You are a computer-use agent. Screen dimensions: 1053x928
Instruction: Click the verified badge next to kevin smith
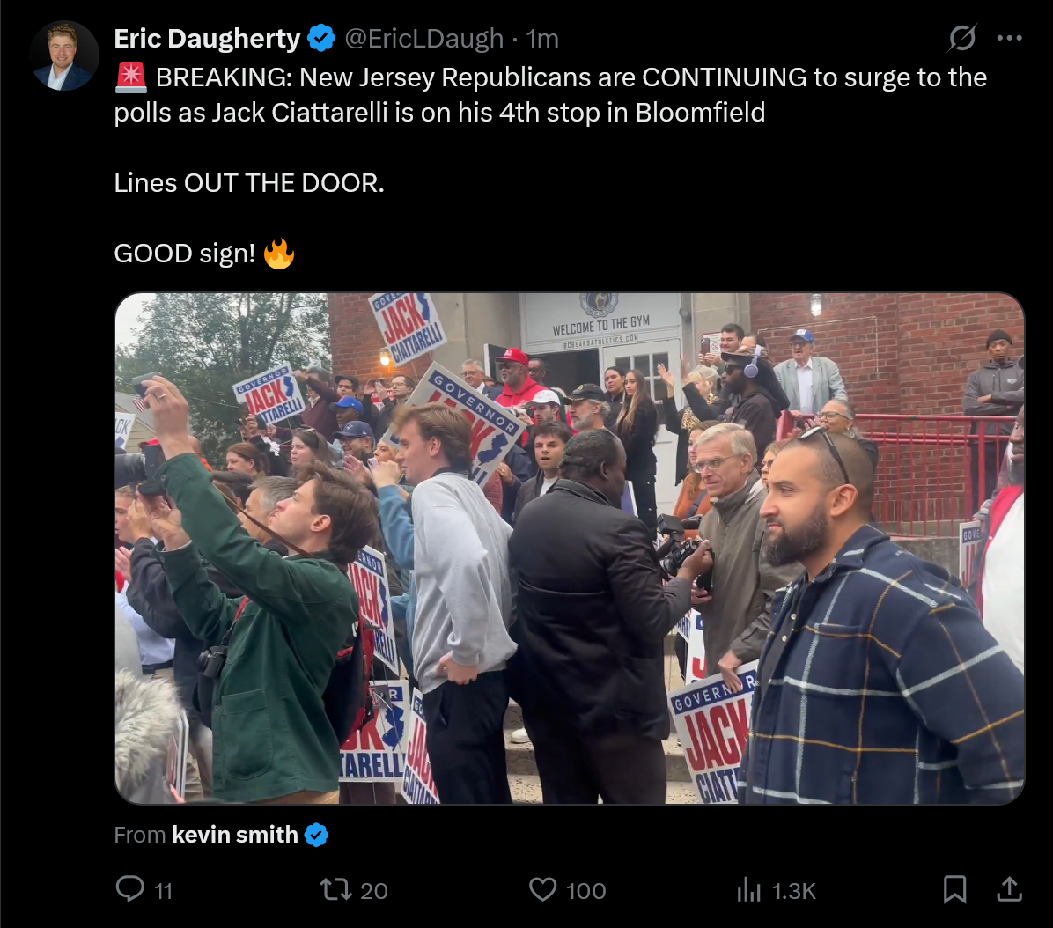pyautogui.click(x=316, y=835)
